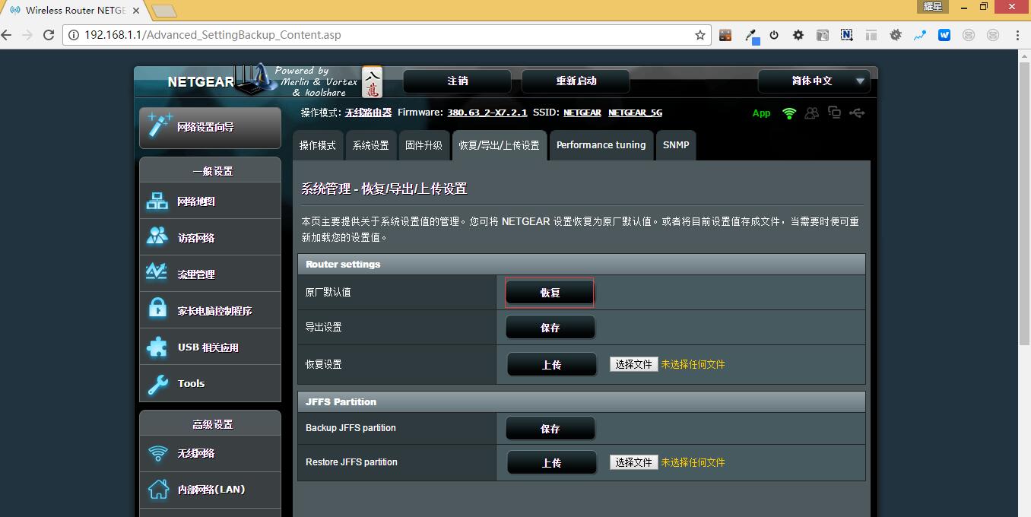Click the 网络地图 network map icon
This screenshot has width=1031, height=517.
click(157, 201)
